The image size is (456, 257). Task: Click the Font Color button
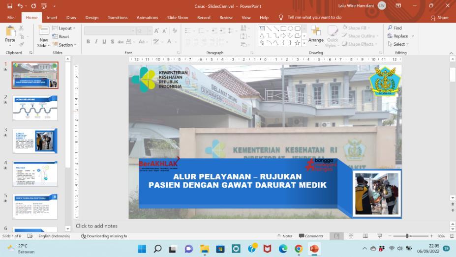click(169, 42)
